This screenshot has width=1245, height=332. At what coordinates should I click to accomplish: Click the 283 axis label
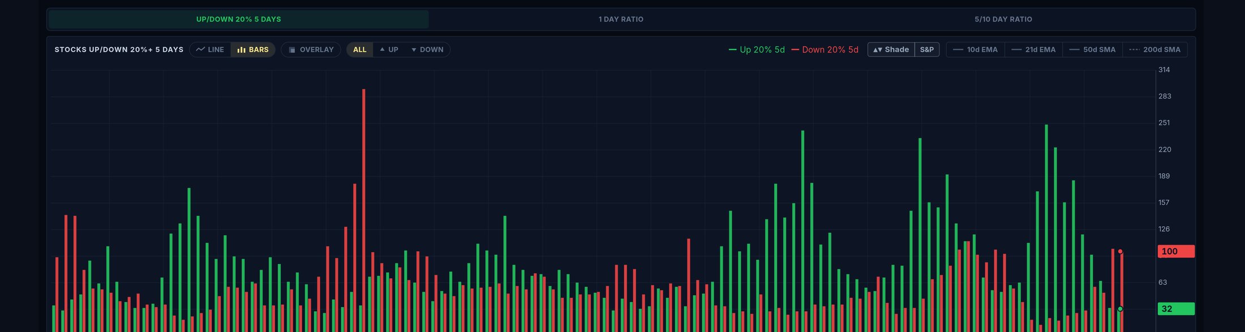tap(1165, 96)
